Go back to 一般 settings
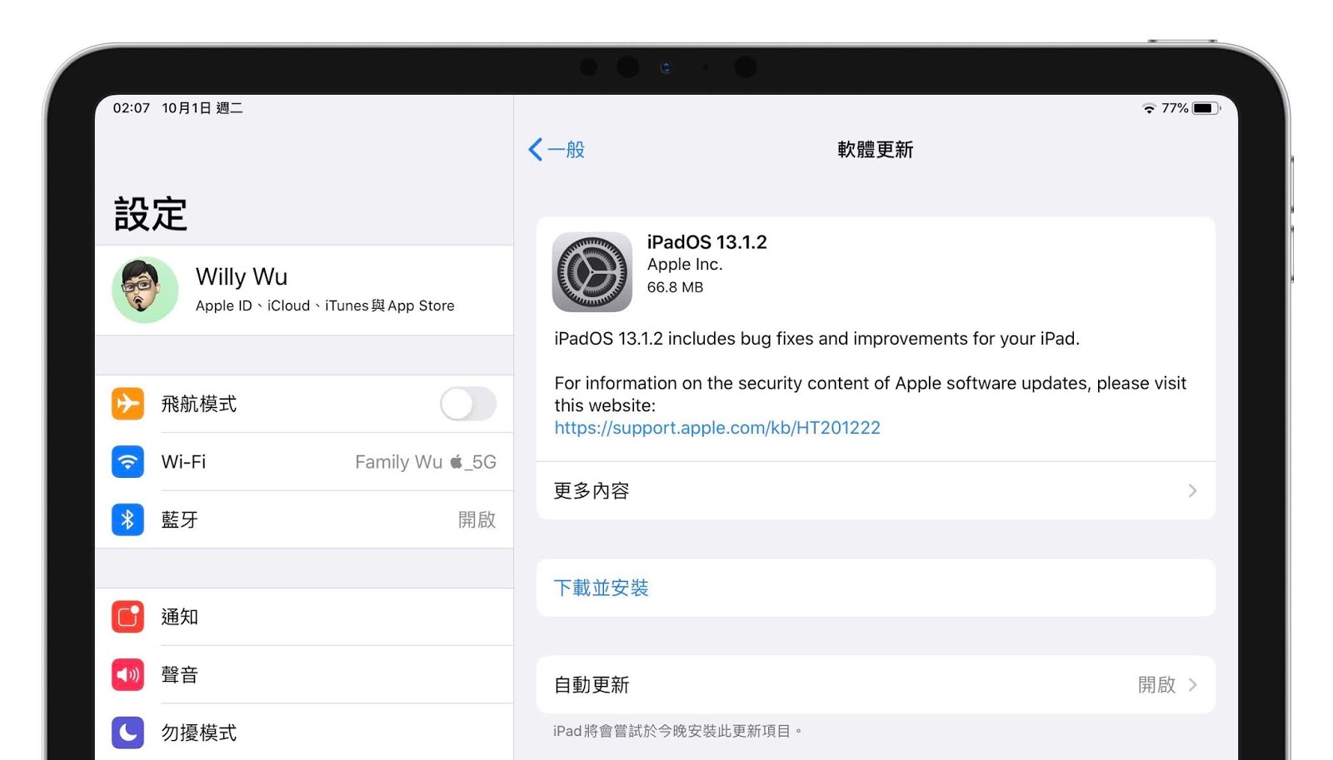The image size is (1333, 760). pos(557,150)
